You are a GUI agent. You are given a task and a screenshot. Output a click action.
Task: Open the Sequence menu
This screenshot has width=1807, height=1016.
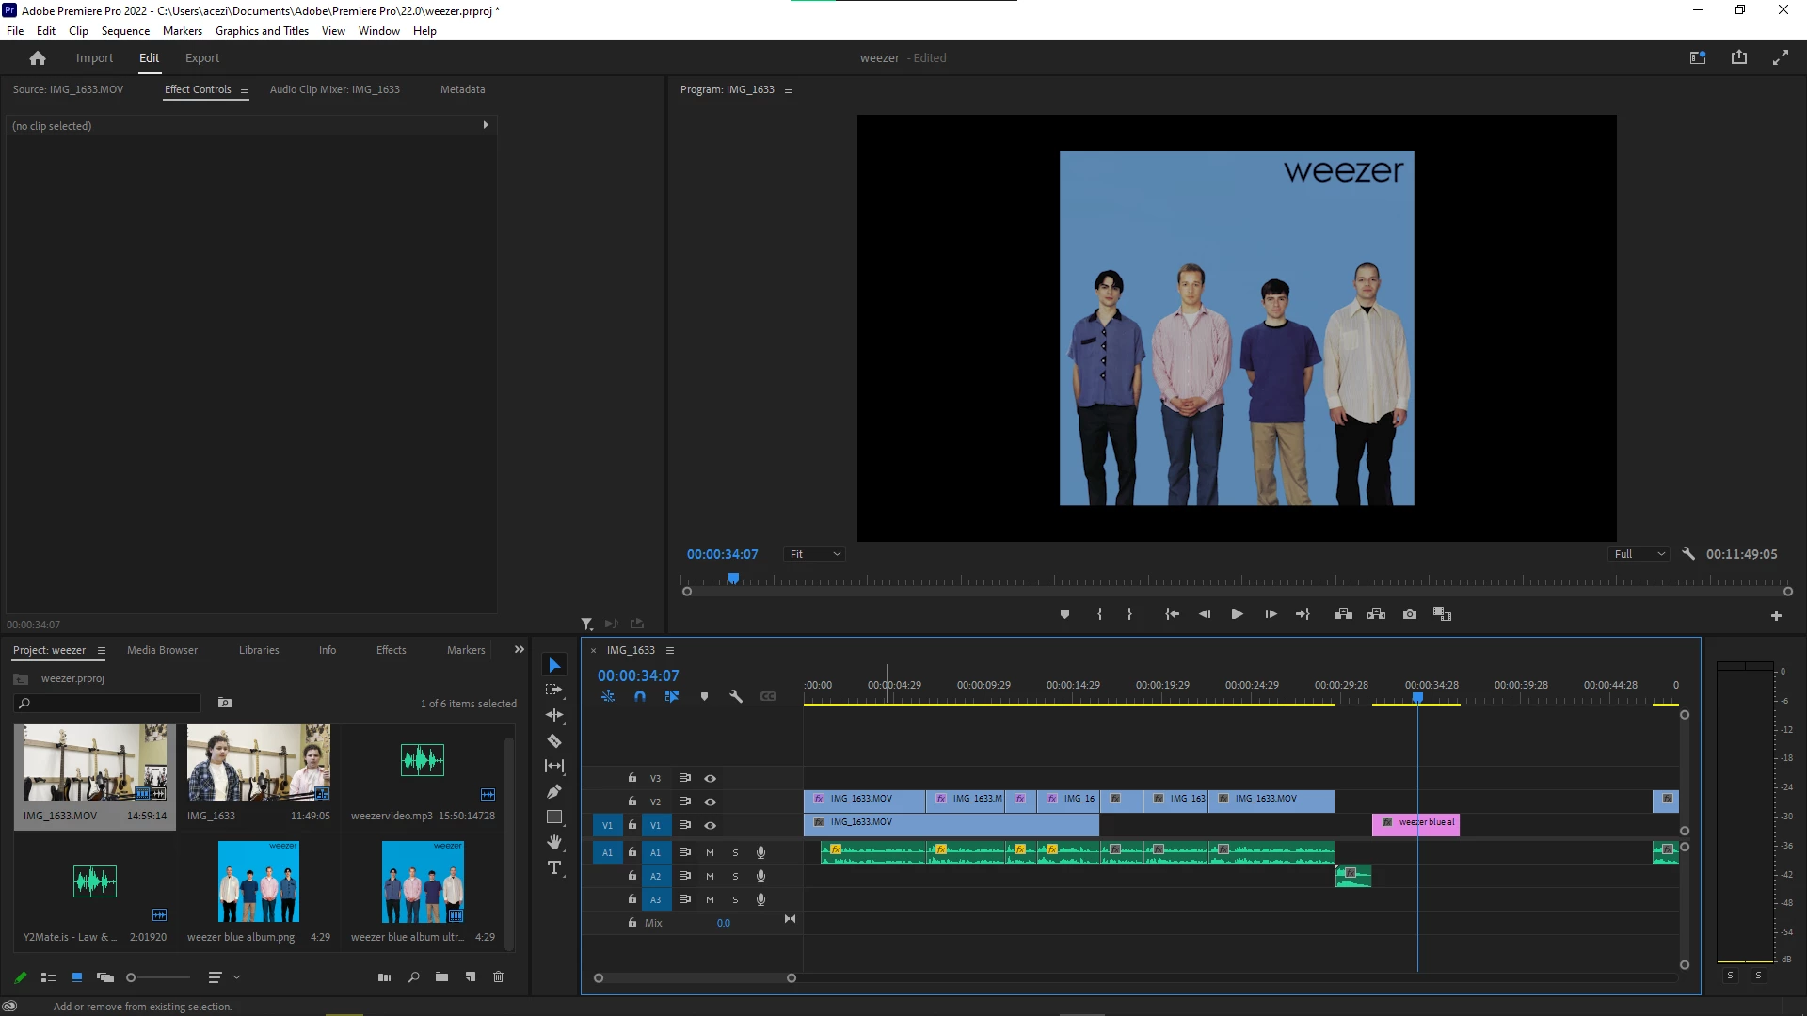[x=125, y=31]
